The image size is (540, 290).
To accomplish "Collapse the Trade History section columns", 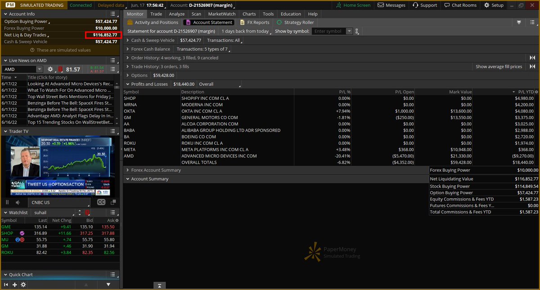I will pyautogui.click(x=532, y=67).
